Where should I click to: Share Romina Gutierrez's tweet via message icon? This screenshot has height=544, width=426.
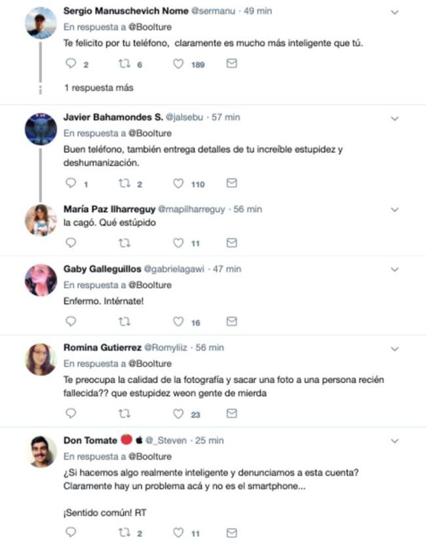tap(231, 414)
